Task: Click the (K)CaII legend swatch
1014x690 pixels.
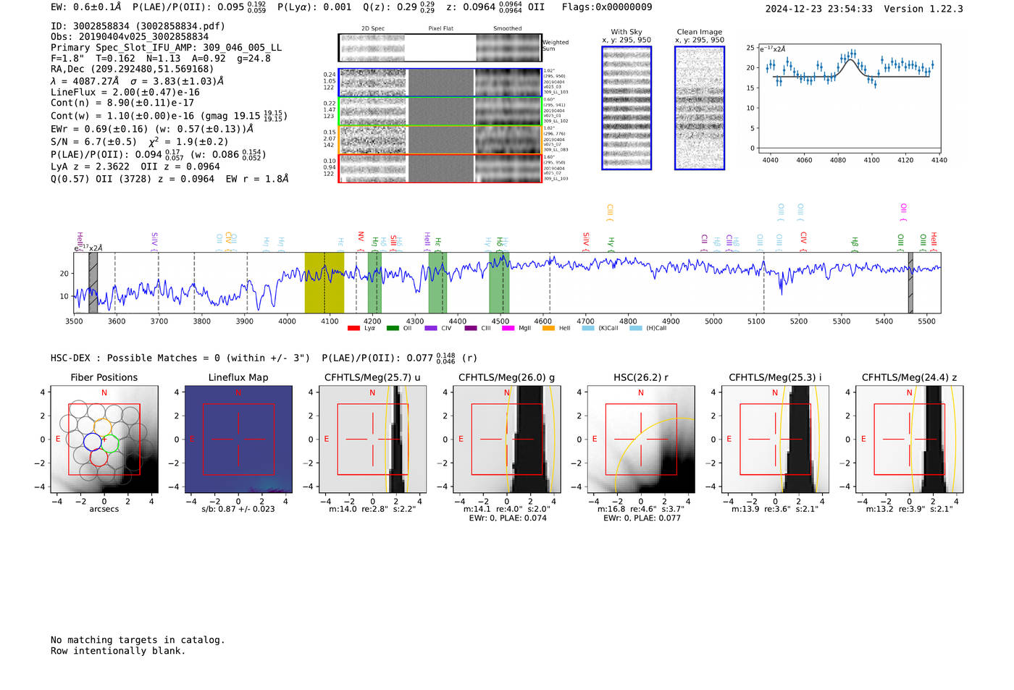Action: pyautogui.click(x=588, y=329)
